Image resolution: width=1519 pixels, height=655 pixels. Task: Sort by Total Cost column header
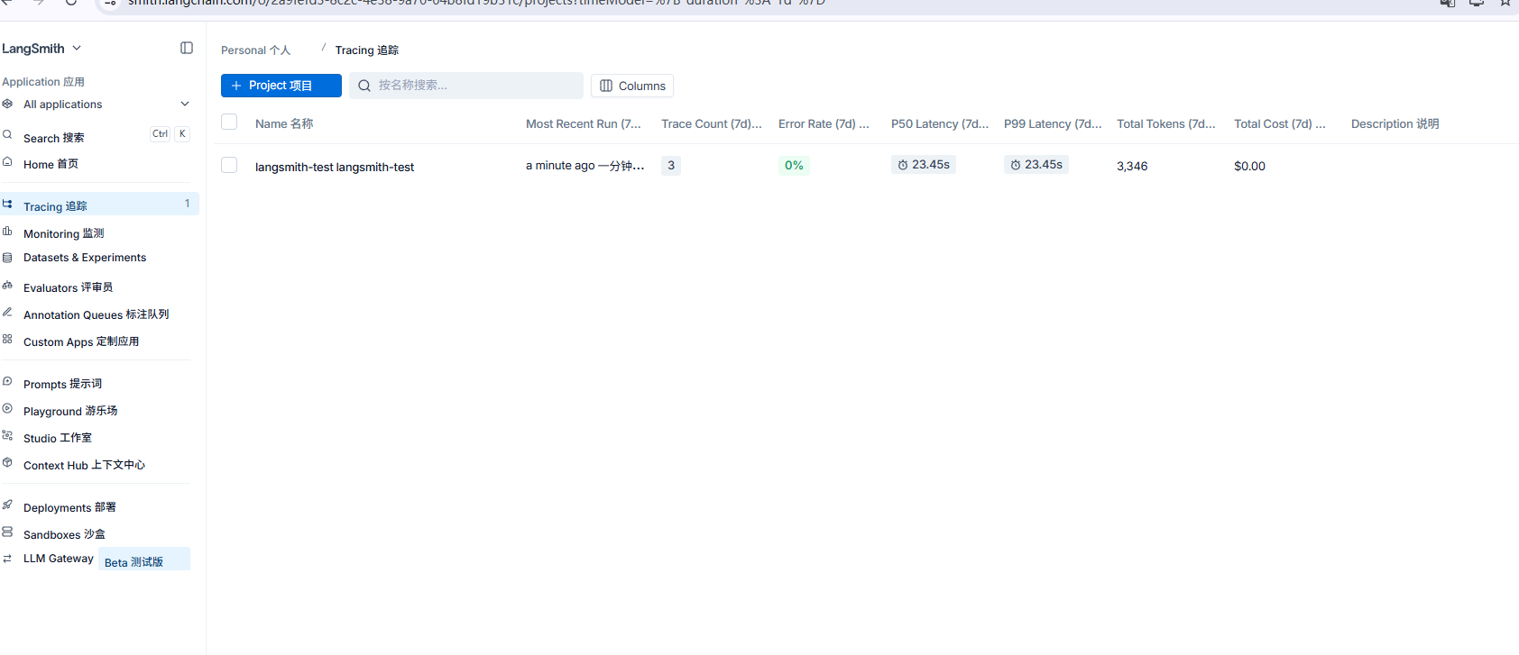(x=1280, y=123)
